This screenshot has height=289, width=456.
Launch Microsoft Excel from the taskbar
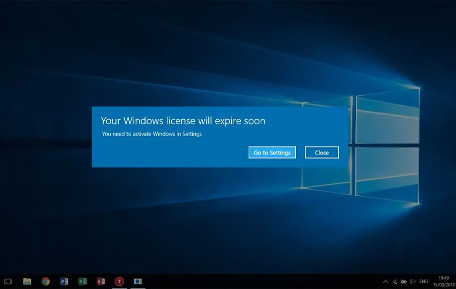(82, 282)
